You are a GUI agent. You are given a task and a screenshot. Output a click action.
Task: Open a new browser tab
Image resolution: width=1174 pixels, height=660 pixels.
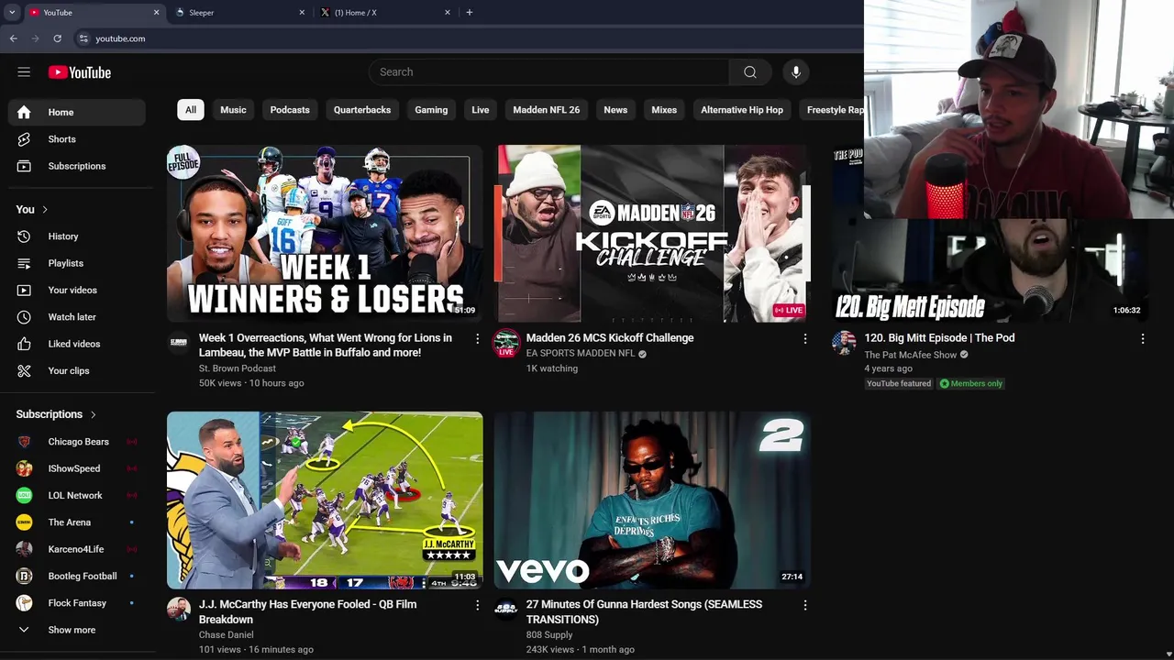pyautogui.click(x=470, y=12)
